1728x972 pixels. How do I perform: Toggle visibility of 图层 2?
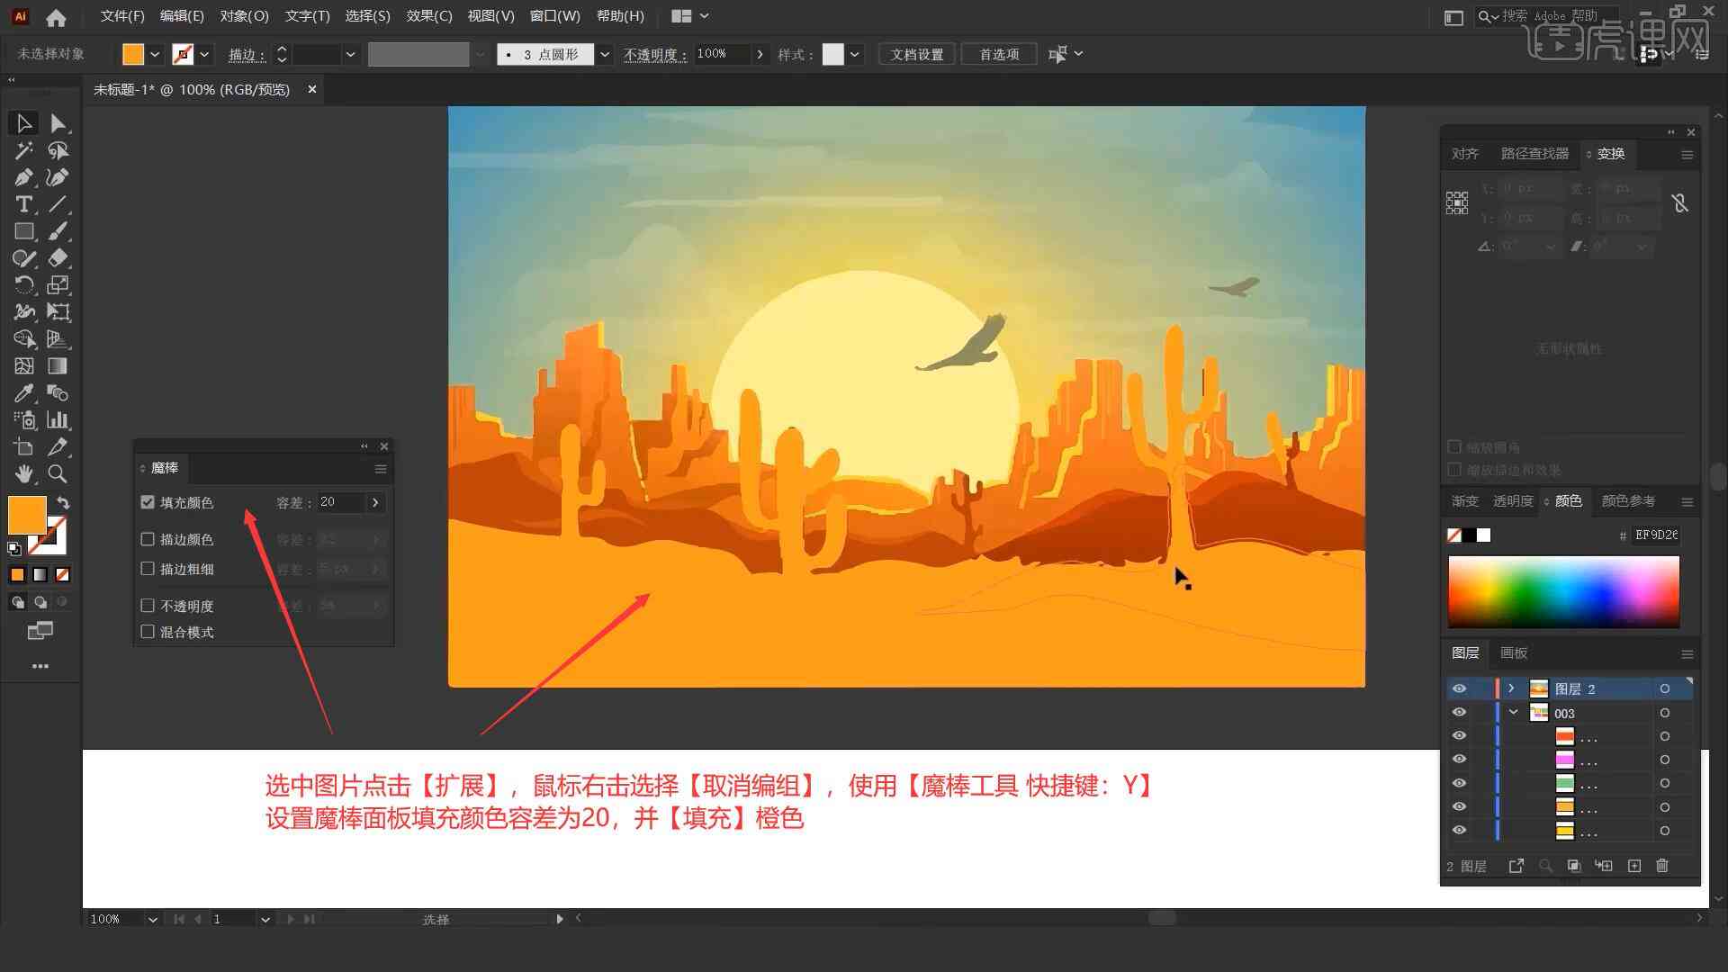tap(1459, 688)
